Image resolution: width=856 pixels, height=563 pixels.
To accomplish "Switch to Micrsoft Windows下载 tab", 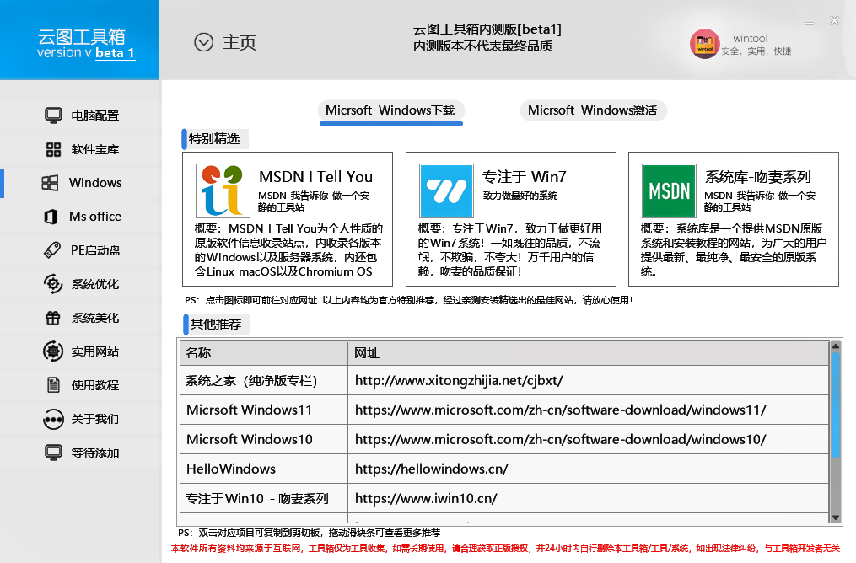I will click(x=390, y=110).
